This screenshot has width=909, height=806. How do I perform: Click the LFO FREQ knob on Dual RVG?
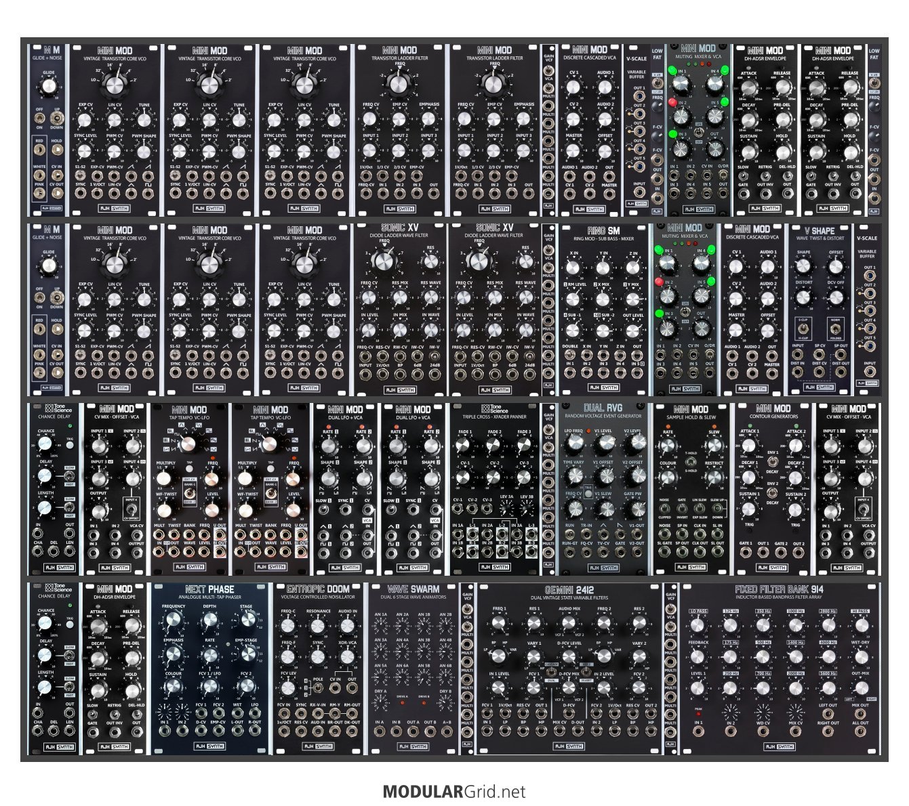point(574,444)
